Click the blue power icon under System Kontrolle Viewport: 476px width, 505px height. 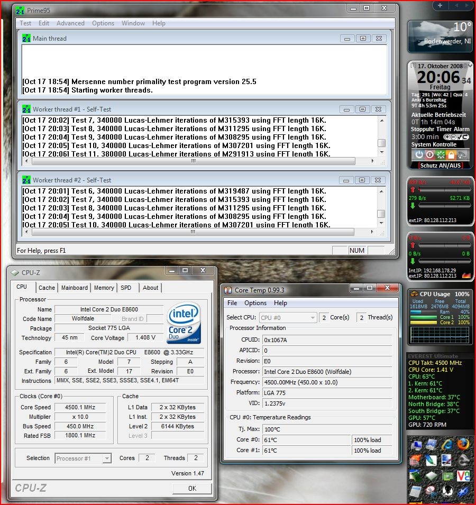[x=419, y=155]
